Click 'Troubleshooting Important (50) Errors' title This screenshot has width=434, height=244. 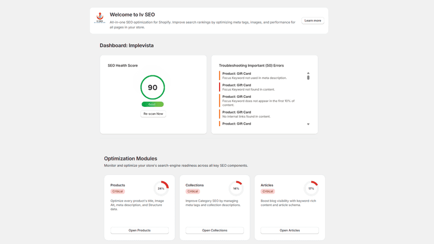click(x=251, y=65)
